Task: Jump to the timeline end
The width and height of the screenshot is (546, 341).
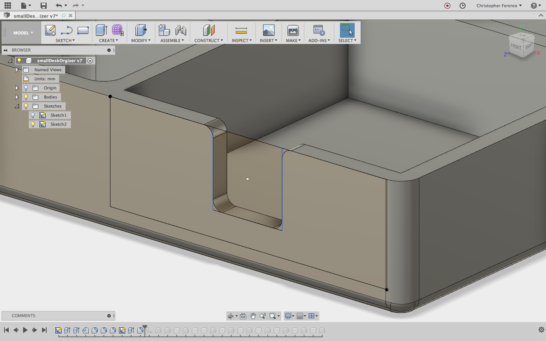Action: tap(44, 330)
